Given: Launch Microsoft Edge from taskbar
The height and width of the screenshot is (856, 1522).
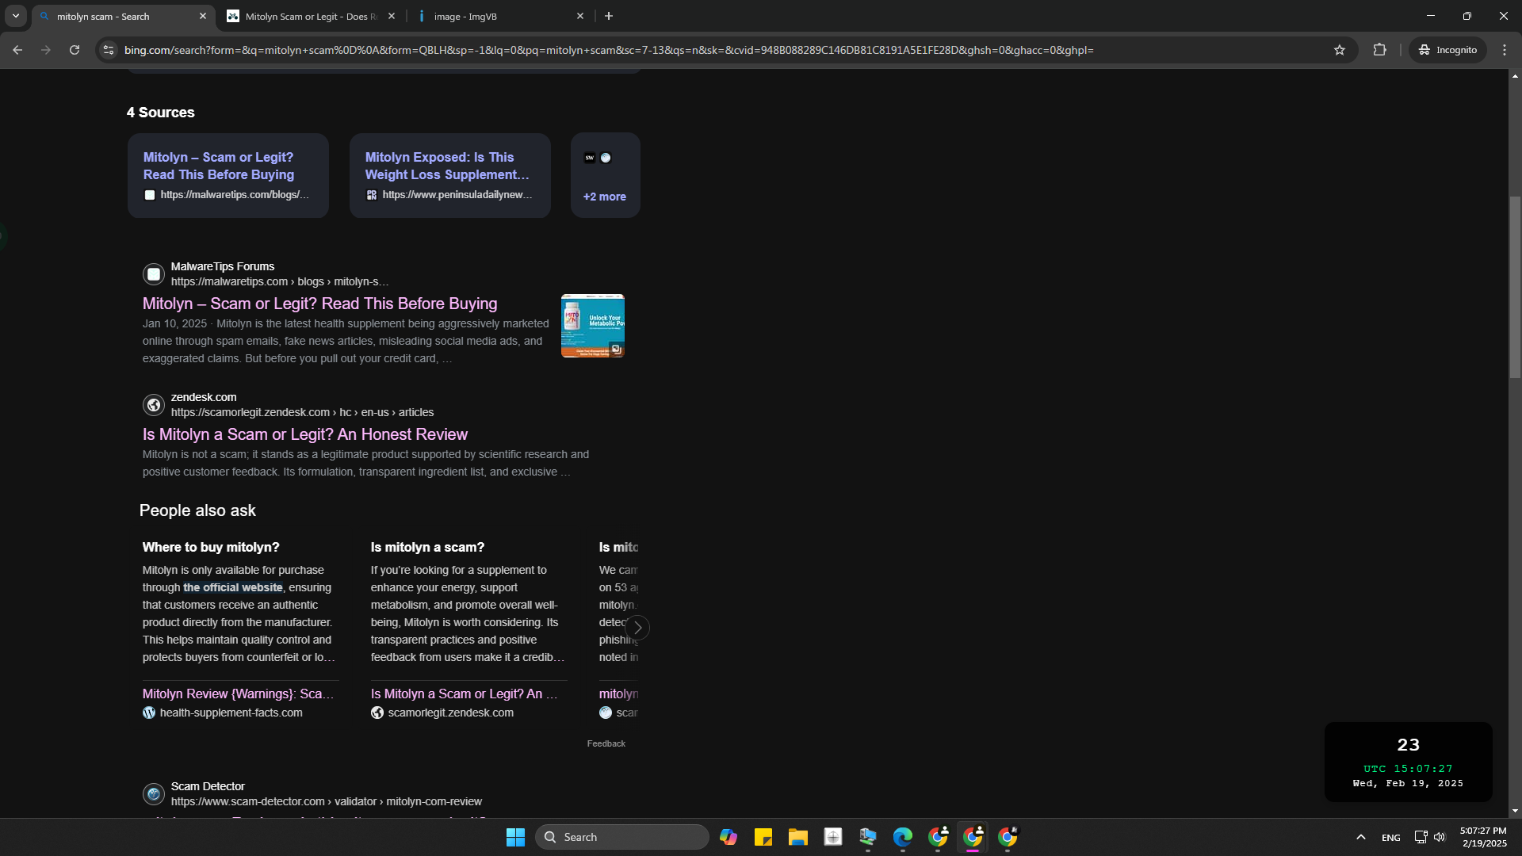Looking at the screenshot, I should click(902, 837).
